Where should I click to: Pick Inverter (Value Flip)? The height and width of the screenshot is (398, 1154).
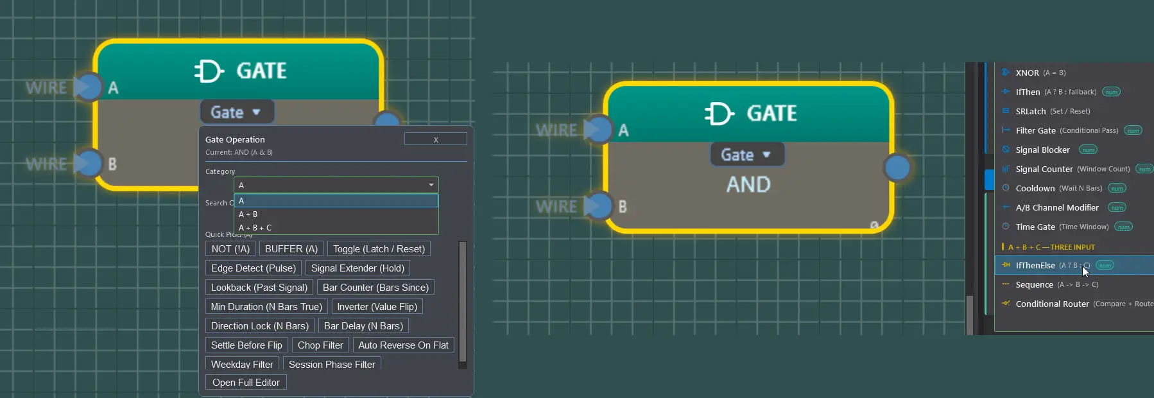[x=377, y=307]
